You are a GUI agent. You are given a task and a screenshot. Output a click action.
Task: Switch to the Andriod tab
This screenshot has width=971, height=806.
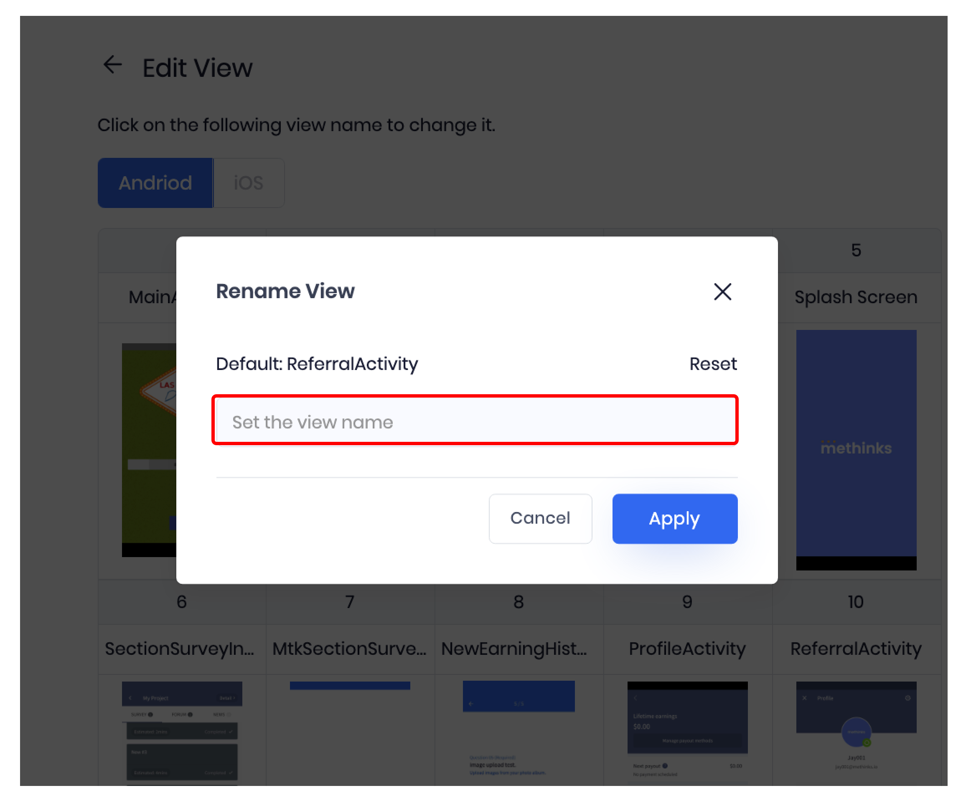pyautogui.click(x=155, y=183)
